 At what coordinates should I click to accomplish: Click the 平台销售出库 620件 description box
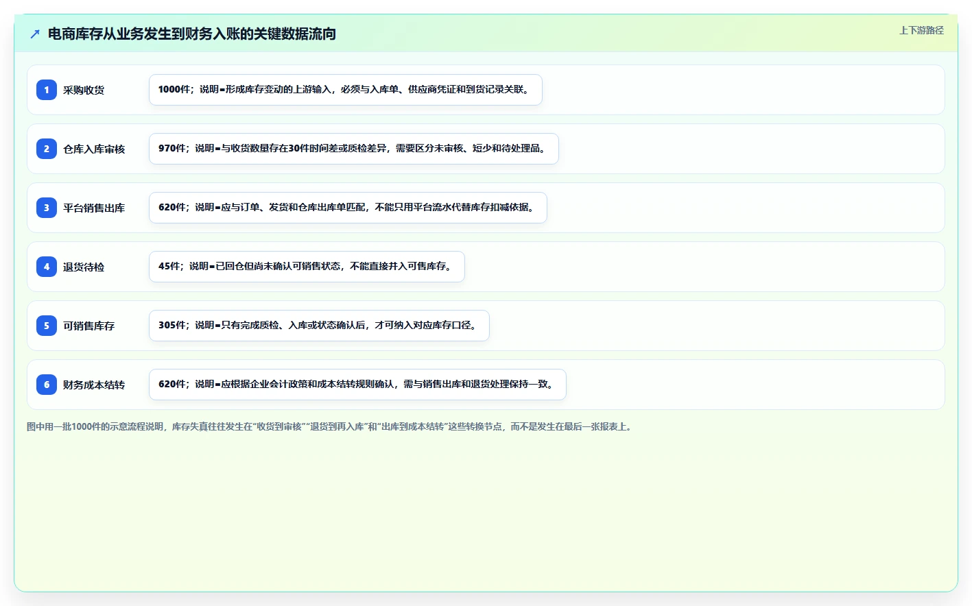pyautogui.click(x=348, y=208)
